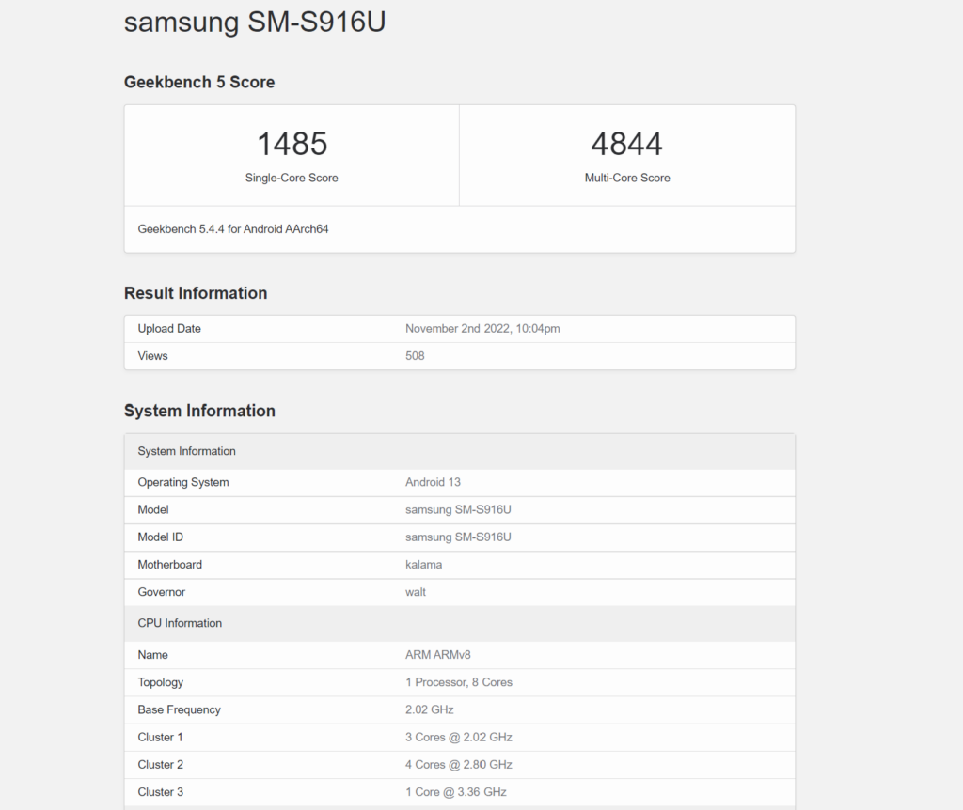The image size is (963, 810).
Task: Select the 4844 multi-core score number
Action: pos(626,144)
